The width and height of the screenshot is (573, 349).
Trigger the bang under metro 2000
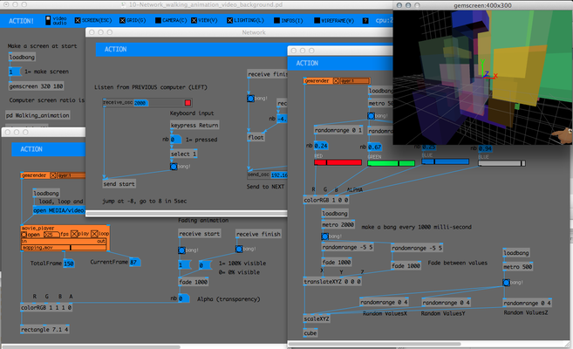pos(325,236)
